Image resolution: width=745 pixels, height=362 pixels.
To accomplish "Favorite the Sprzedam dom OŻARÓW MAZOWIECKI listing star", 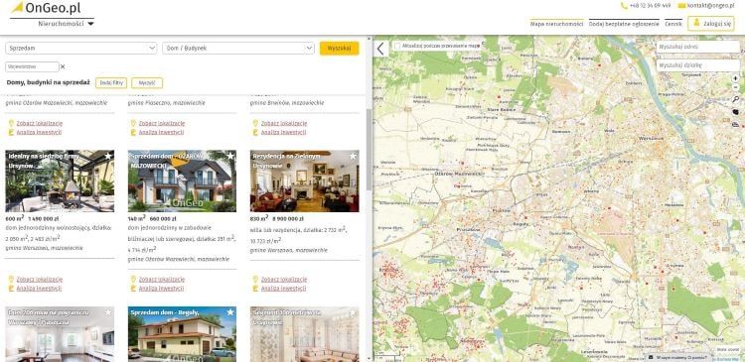I will click(x=230, y=156).
